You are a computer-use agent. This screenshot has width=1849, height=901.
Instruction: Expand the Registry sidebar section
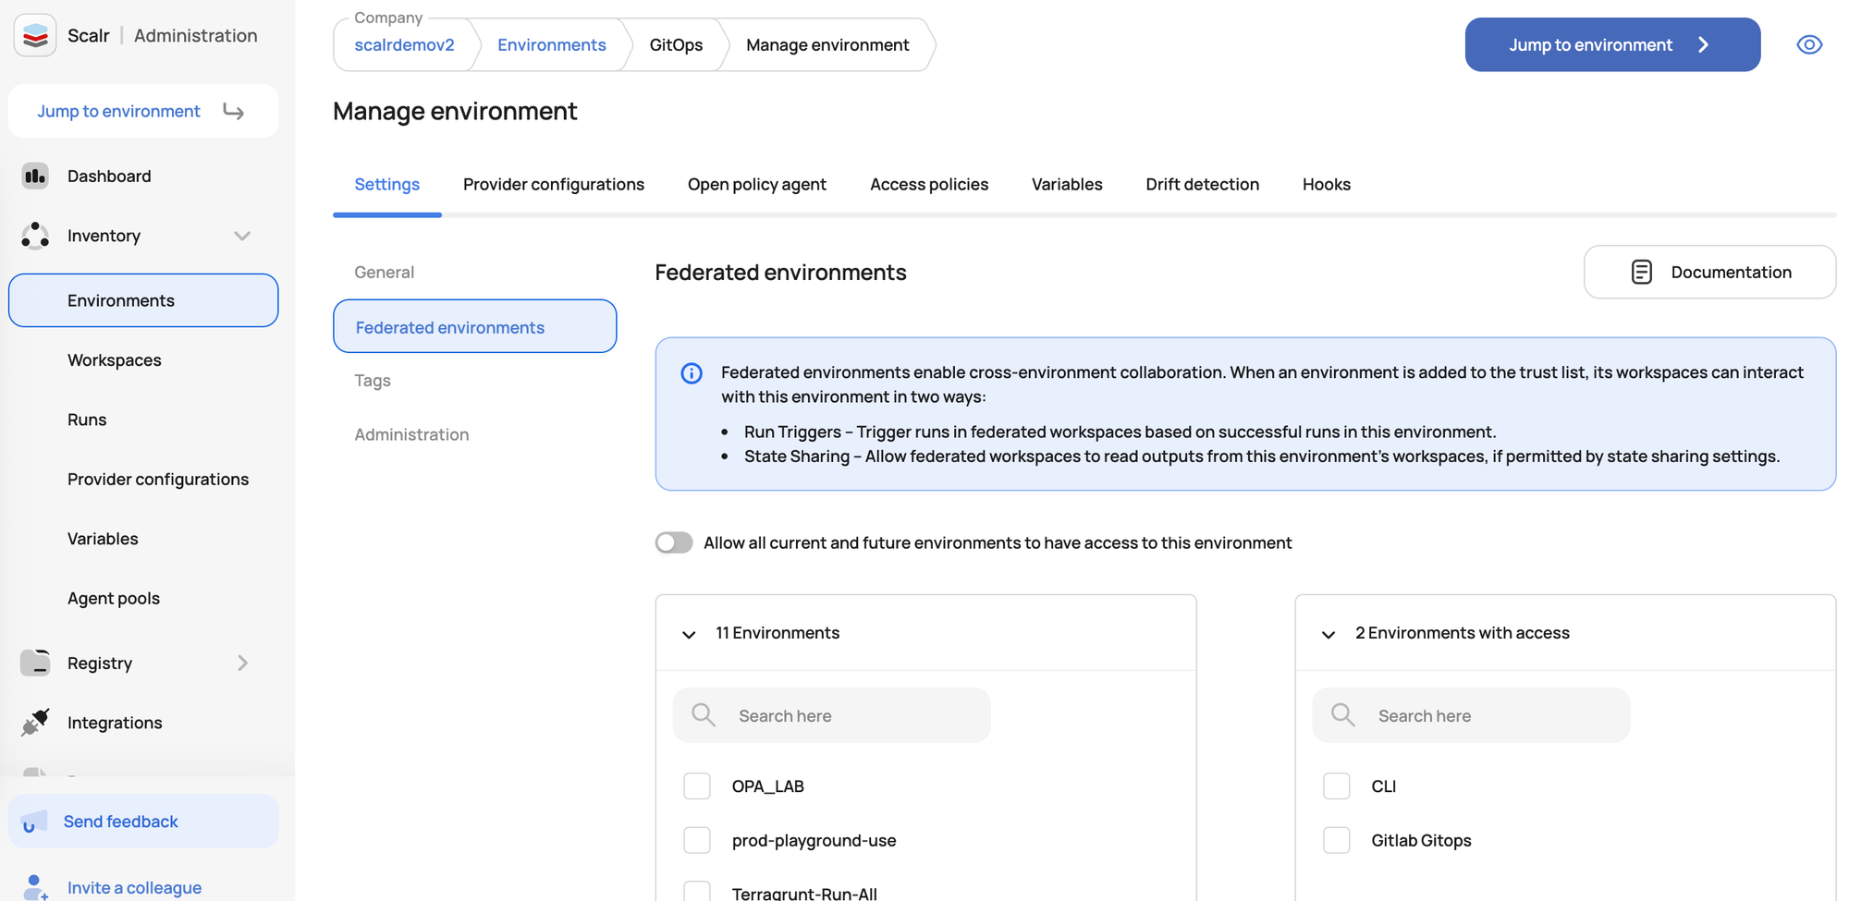(x=242, y=663)
